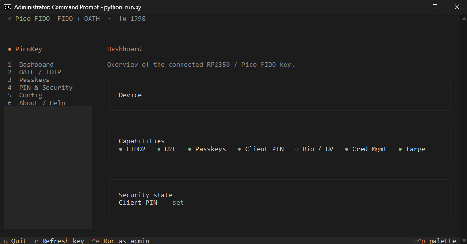
Task: Click the Passkeys capability indicator
Action: coord(189,149)
